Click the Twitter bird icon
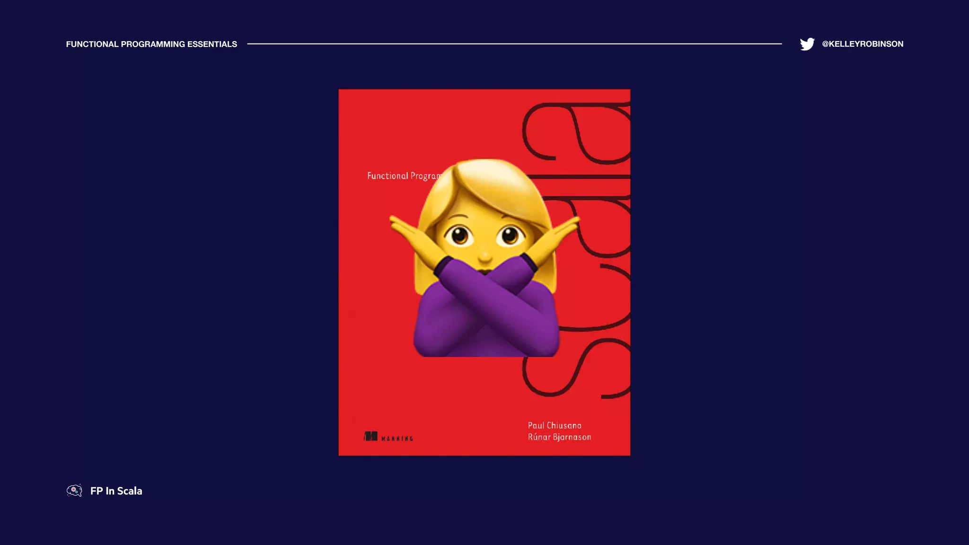The width and height of the screenshot is (969, 545). coord(807,44)
